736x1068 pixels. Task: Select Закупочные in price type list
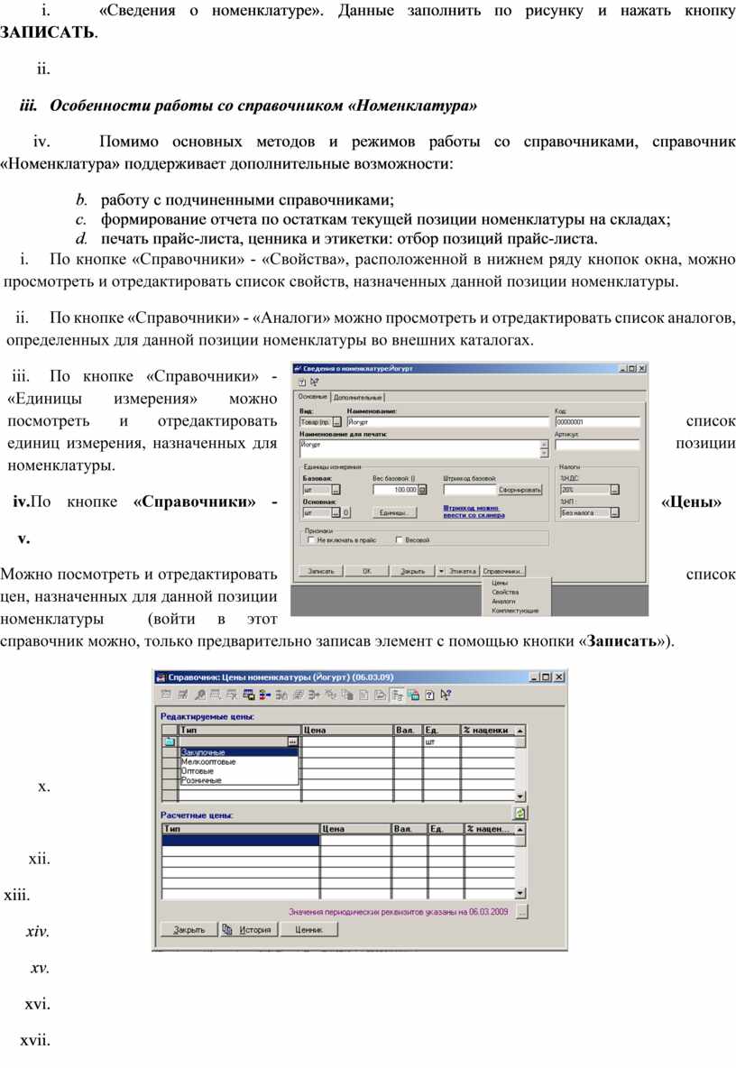pos(238,752)
